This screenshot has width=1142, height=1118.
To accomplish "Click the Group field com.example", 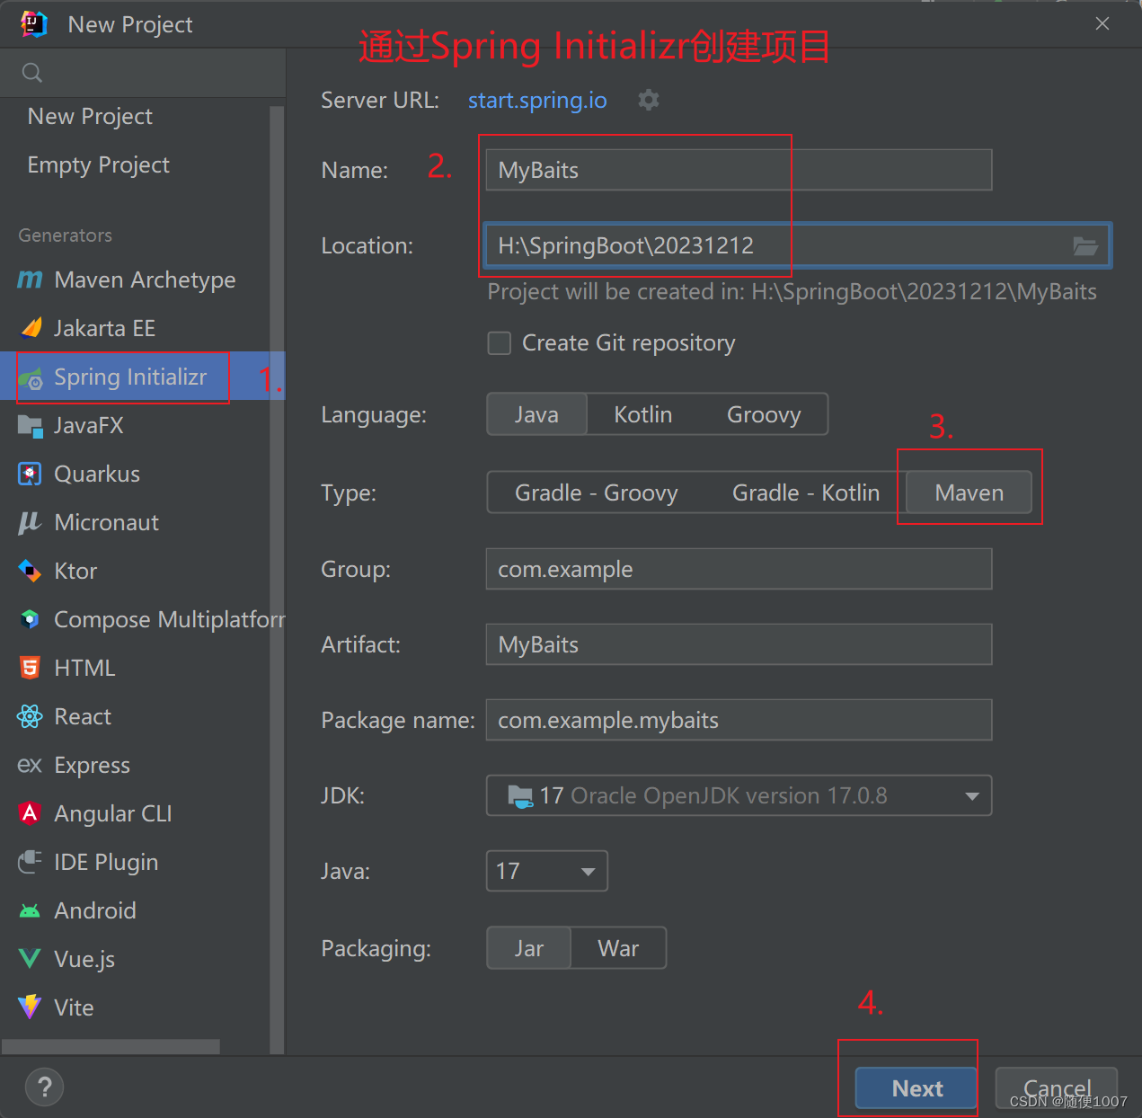I will (739, 569).
